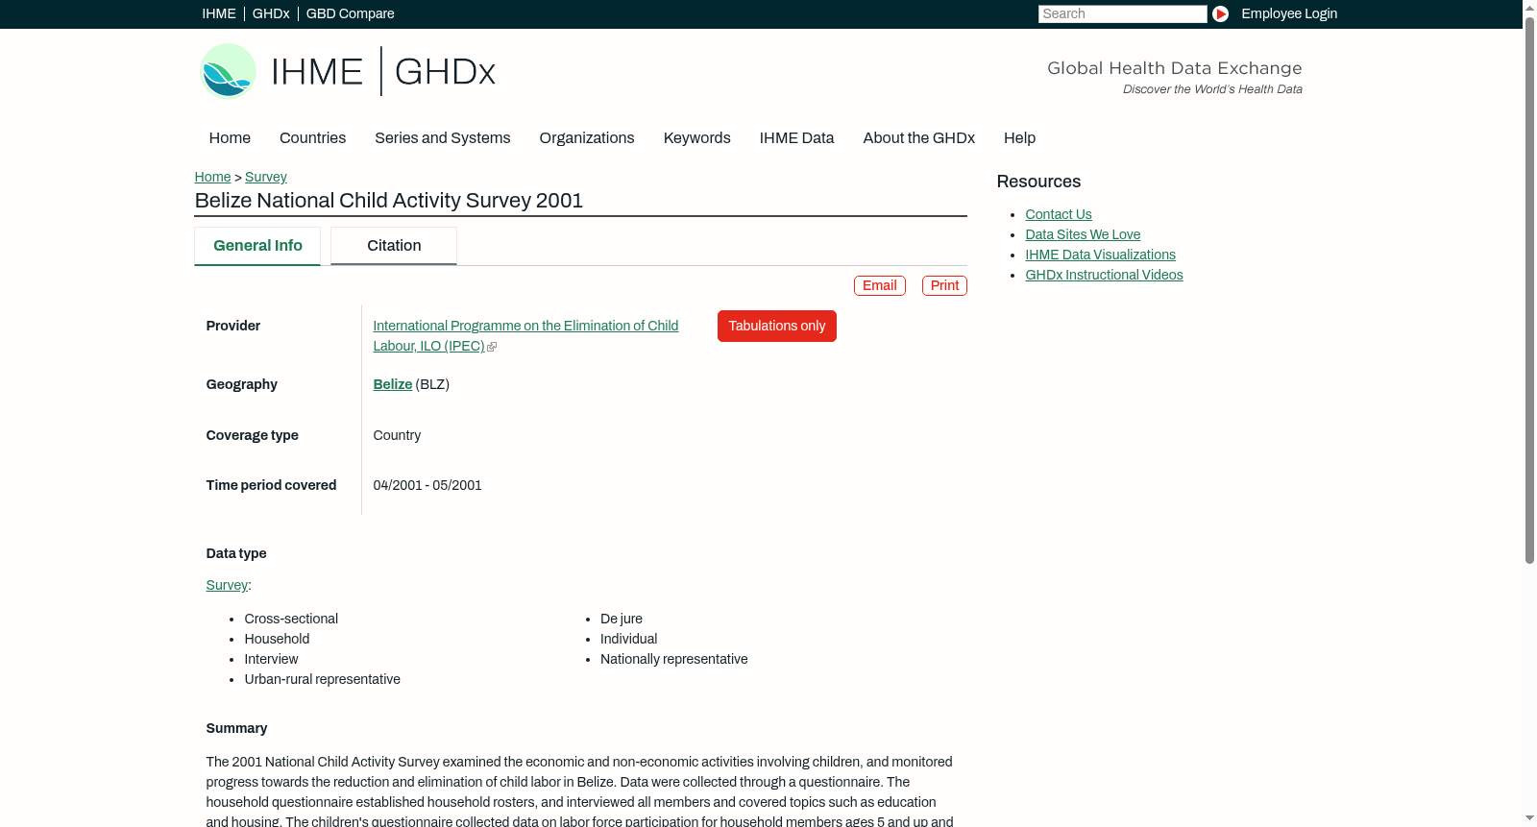
Task: Click the red search submit arrow icon
Action: [1220, 13]
